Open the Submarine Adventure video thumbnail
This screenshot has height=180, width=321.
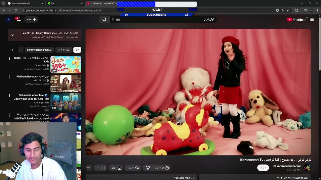click(x=66, y=102)
